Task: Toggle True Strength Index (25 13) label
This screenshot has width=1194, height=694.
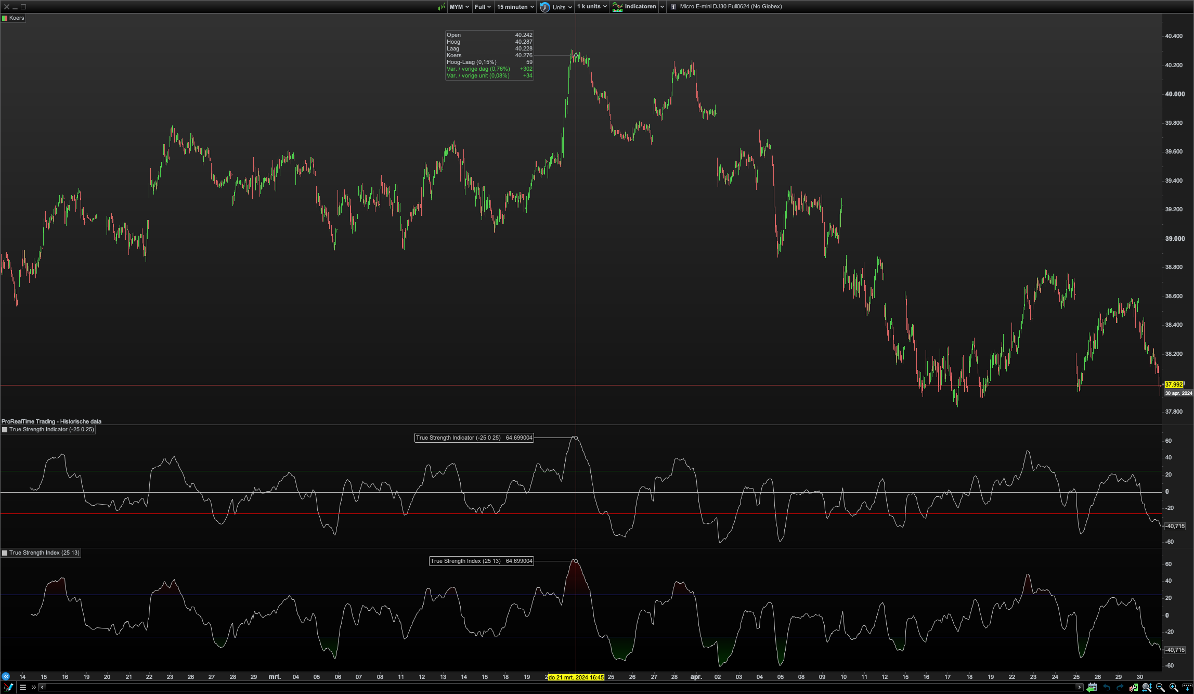Action: click(41, 553)
